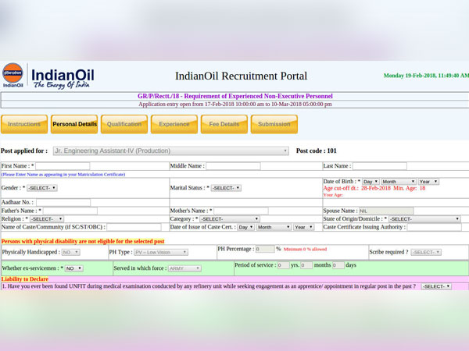
Task: Open the Scribe required dropdown
Action: [x=426, y=253]
